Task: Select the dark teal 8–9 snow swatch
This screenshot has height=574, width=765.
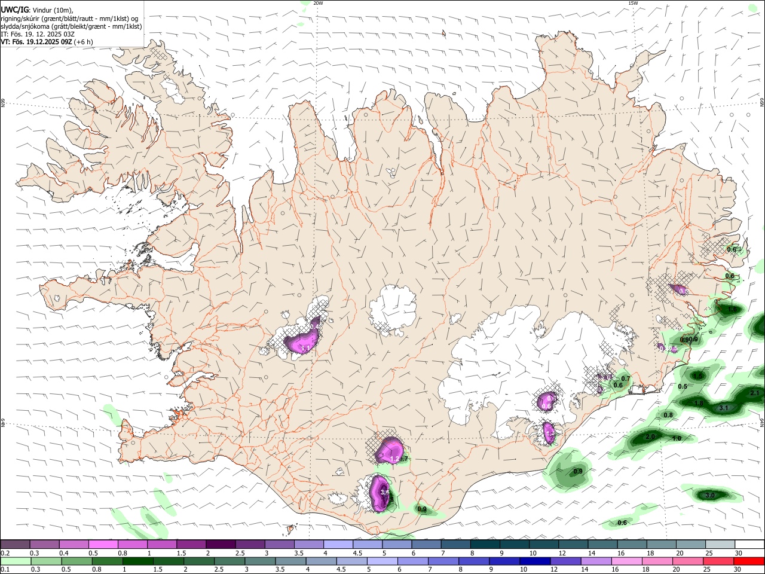Action: pyautogui.click(x=485, y=545)
